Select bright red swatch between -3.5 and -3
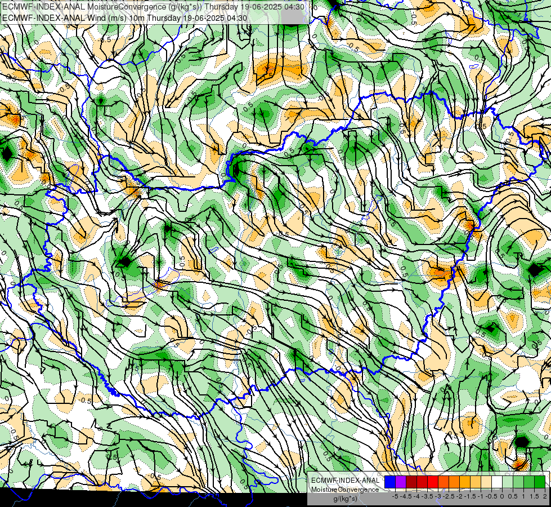Screen dimensions: 551x507 click(433, 482)
